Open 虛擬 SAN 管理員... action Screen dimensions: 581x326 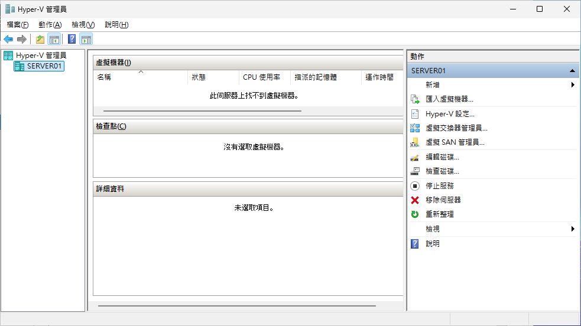pyautogui.click(x=455, y=142)
